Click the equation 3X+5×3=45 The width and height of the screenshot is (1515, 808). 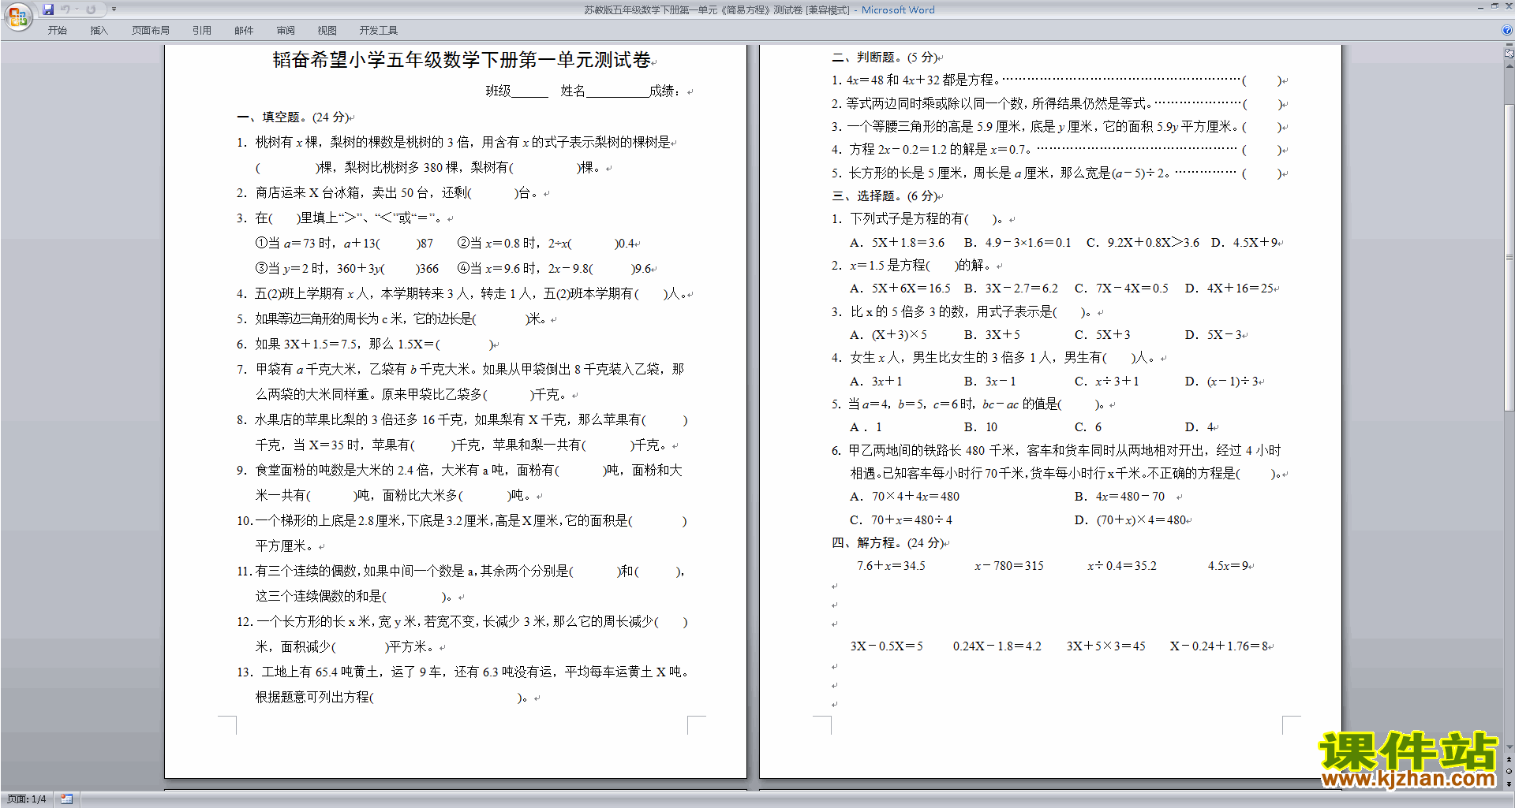coord(1105,646)
